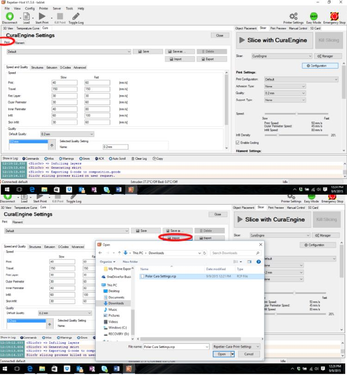Open the Print Preview tab in top window
Image resolution: width=347 pixels, height=375 pixels.
pyautogui.click(x=278, y=28)
